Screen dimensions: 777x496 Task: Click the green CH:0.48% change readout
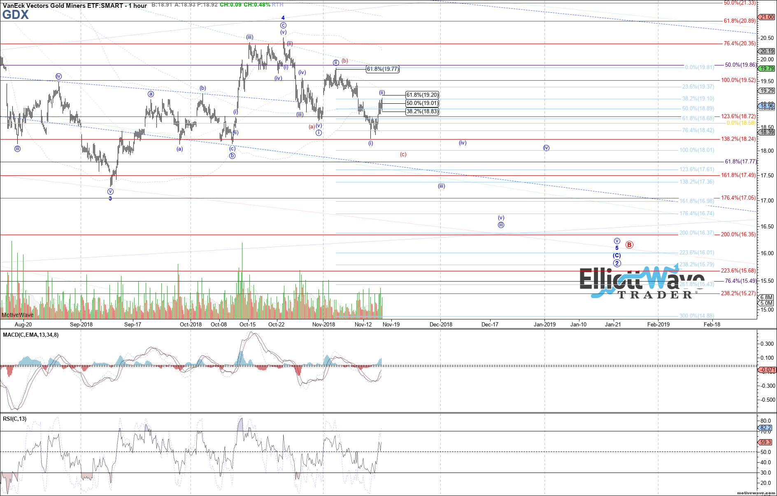click(x=257, y=5)
